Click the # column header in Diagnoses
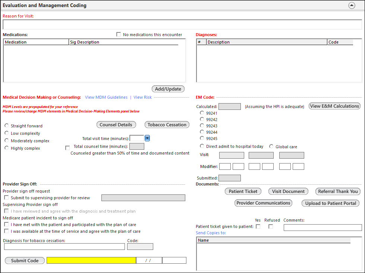365x273 pixels. coord(202,42)
